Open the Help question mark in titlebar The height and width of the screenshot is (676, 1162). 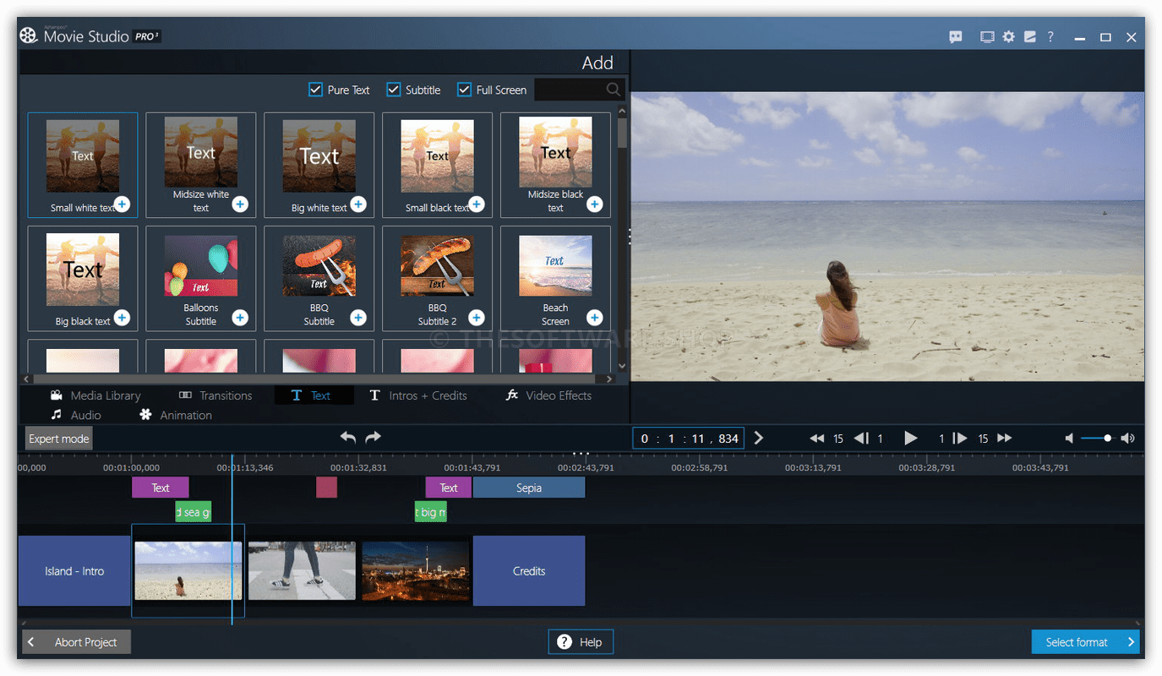[1050, 36]
